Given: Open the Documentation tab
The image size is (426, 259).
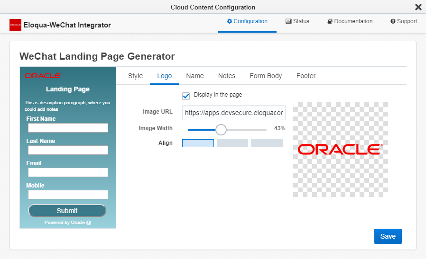Looking at the screenshot, I should click(x=350, y=21).
